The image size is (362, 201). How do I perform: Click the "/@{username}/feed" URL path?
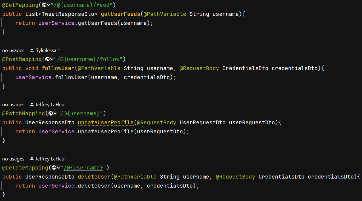coord(82,5)
